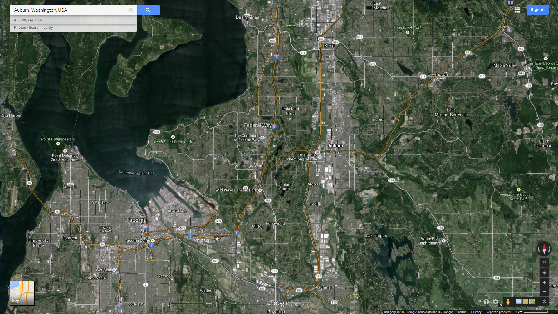This screenshot has height=314, width=558.
Task: Open the Terms link
Action: pyautogui.click(x=462, y=312)
